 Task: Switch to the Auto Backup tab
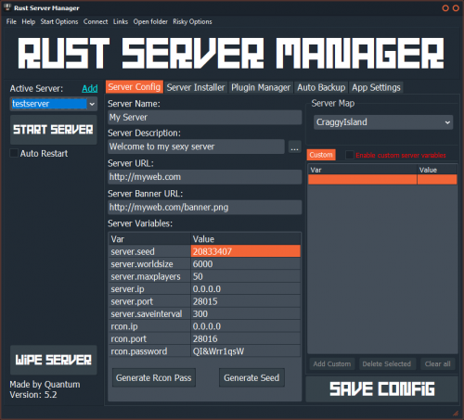pos(321,87)
